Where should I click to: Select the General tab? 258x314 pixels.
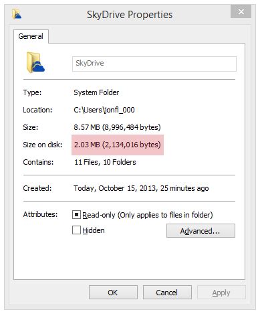point(31,36)
